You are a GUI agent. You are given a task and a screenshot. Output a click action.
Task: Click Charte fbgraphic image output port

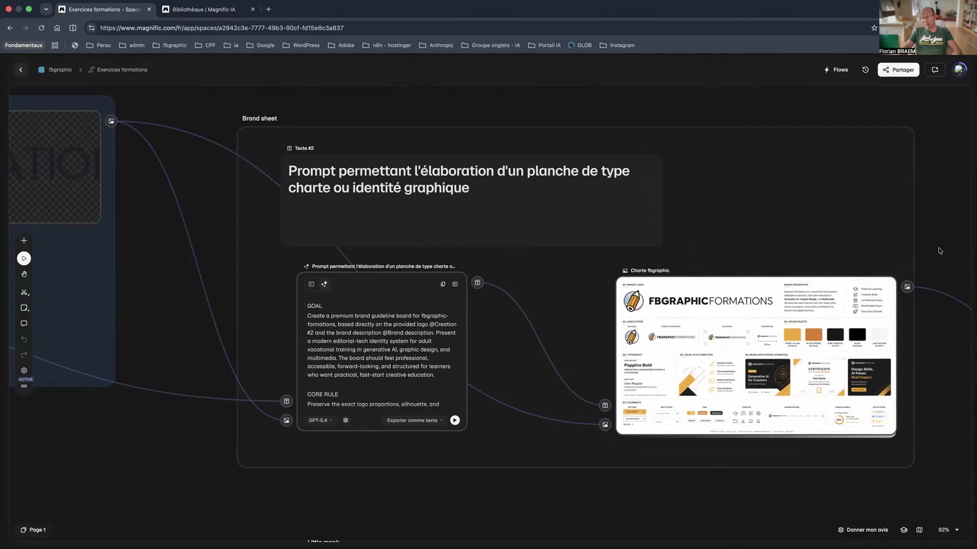[x=907, y=287]
